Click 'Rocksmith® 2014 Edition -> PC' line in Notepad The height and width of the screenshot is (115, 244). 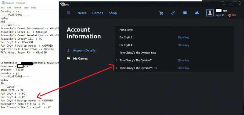click(23, 104)
